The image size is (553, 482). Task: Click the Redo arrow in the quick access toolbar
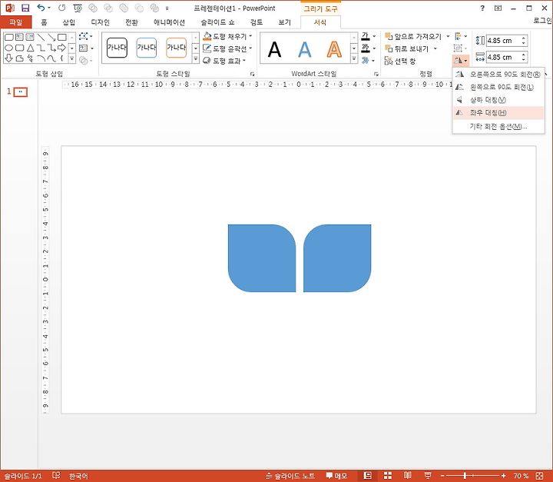(x=62, y=8)
